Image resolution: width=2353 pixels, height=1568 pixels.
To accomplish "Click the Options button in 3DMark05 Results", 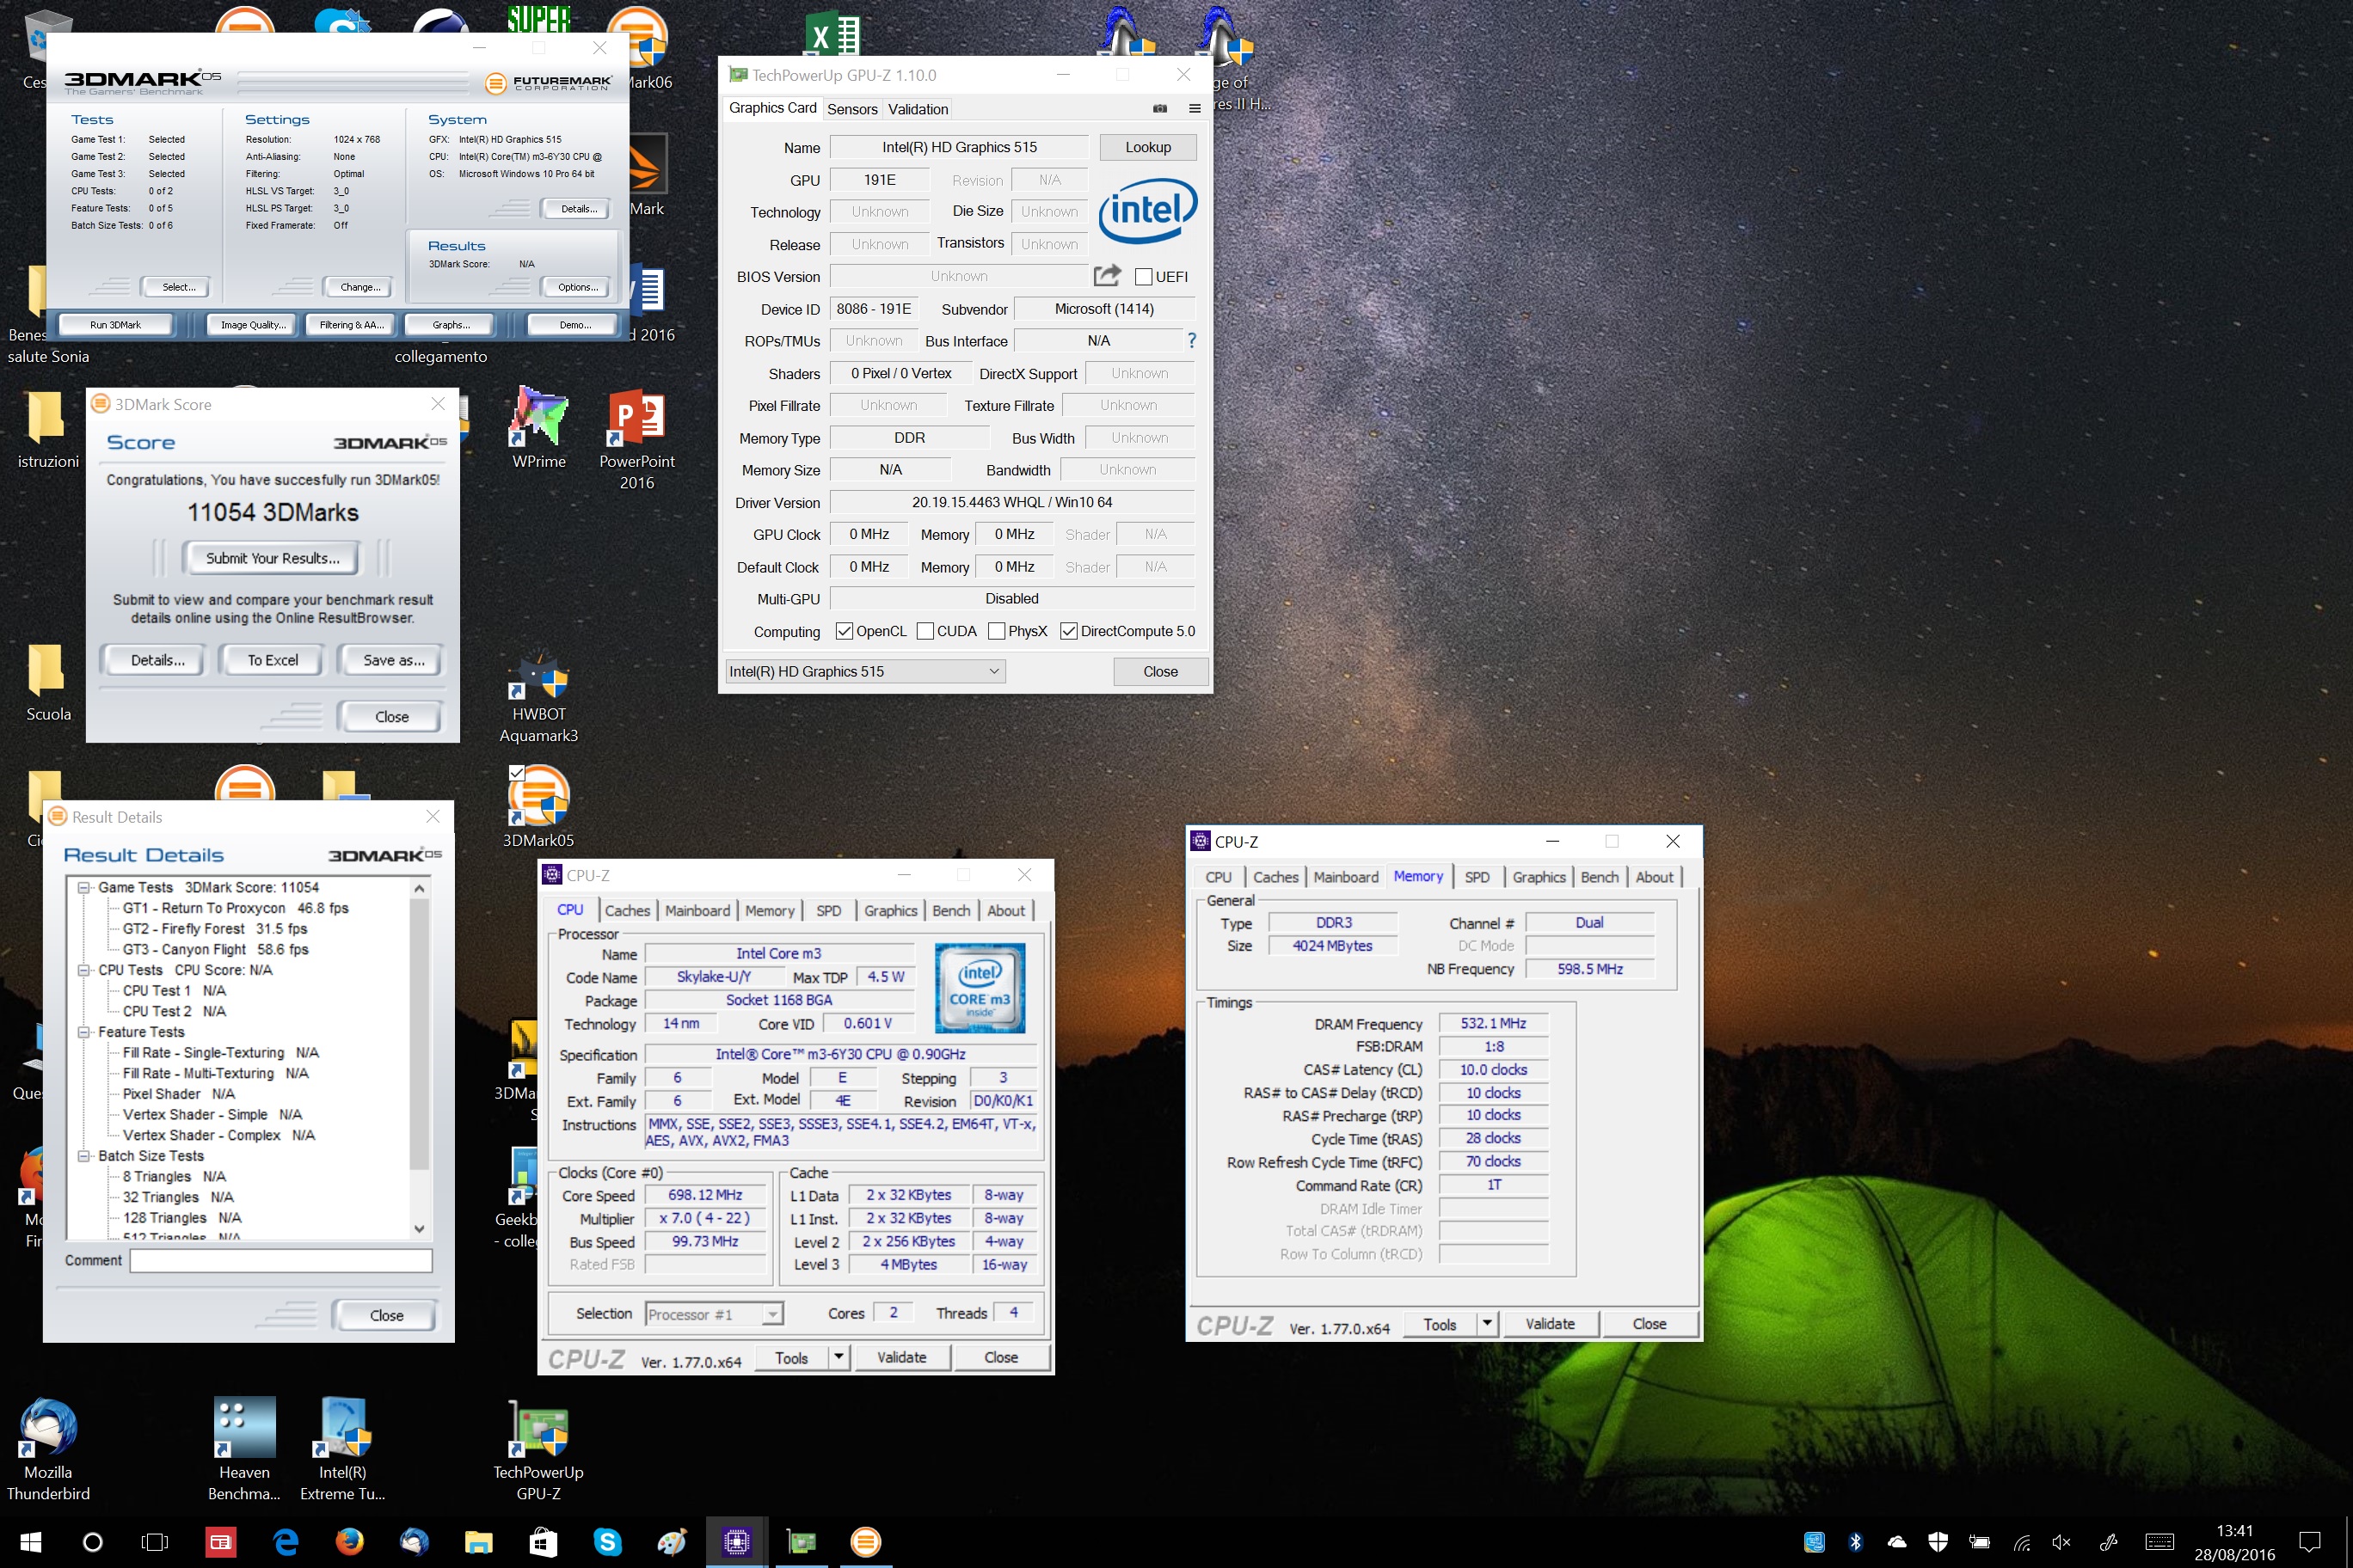I will pos(578,287).
